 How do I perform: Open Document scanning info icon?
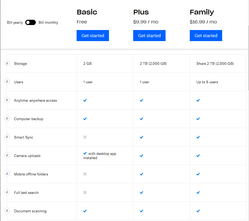coord(7,211)
